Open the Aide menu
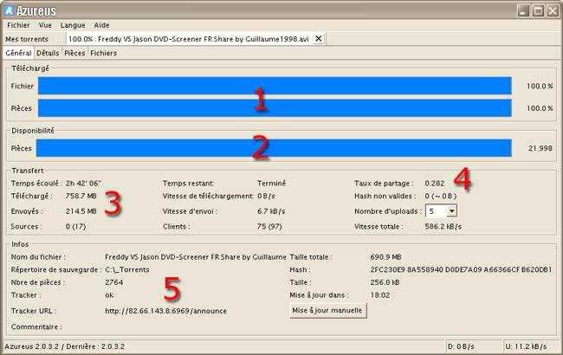Viewport: 563px width, 355px height. point(101,25)
